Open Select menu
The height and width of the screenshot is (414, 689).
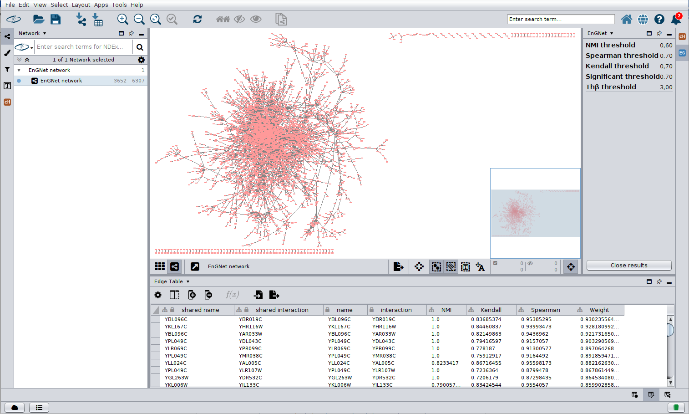coord(59,5)
